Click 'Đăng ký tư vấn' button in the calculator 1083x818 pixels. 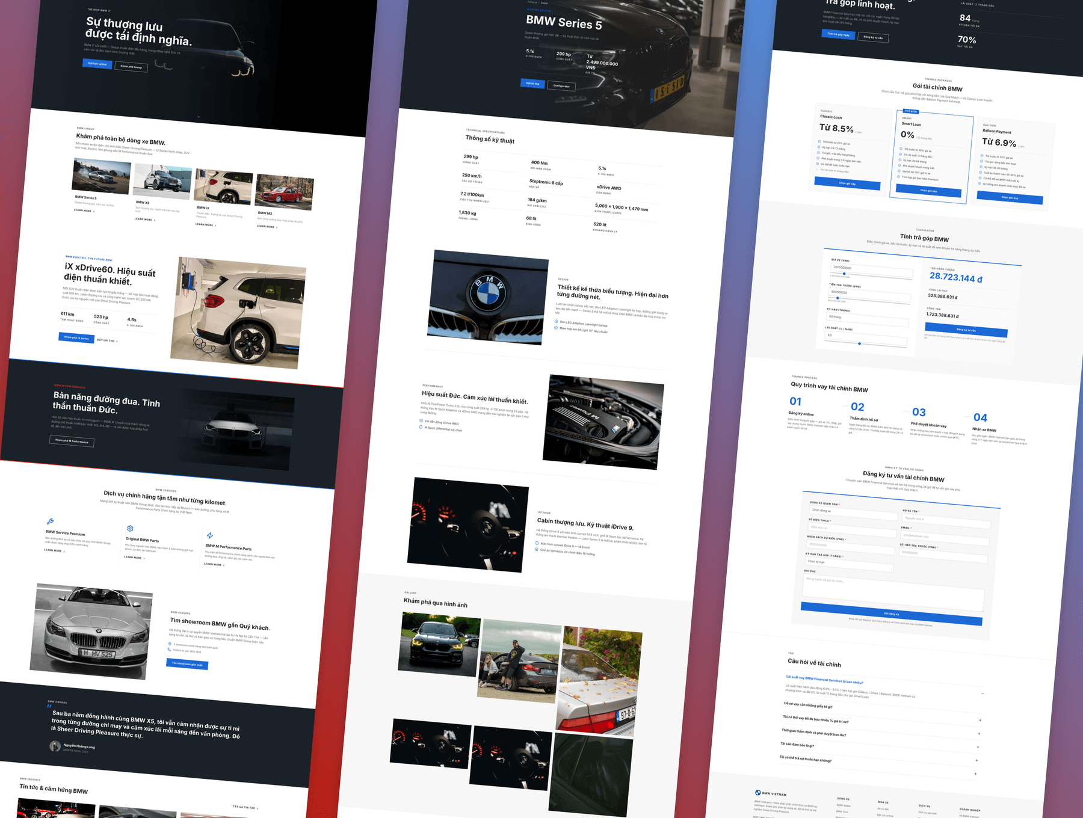(x=966, y=330)
